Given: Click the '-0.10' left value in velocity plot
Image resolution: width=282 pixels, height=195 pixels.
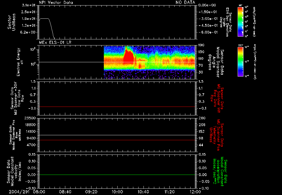Looking at the screenshot, I should pyautogui.click(x=31, y=188).
